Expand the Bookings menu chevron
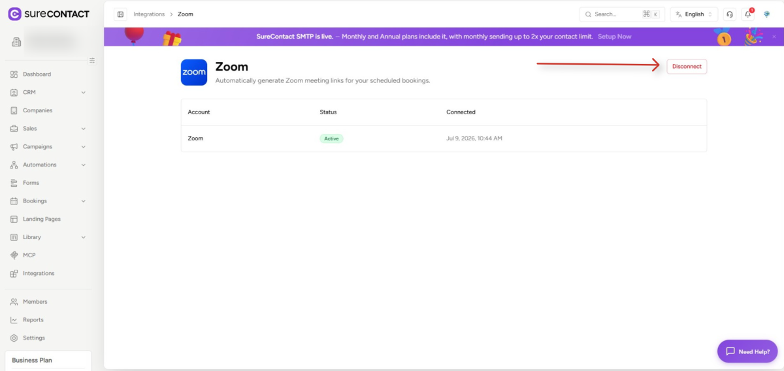Image resolution: width=784 pixels, height=371 pixels. 84,201
